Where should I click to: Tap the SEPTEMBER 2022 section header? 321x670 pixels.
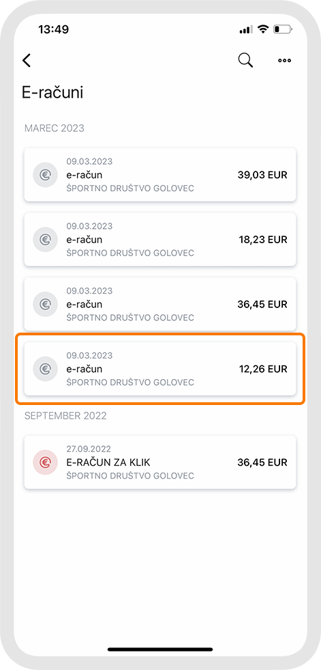[x=65, y=415]
